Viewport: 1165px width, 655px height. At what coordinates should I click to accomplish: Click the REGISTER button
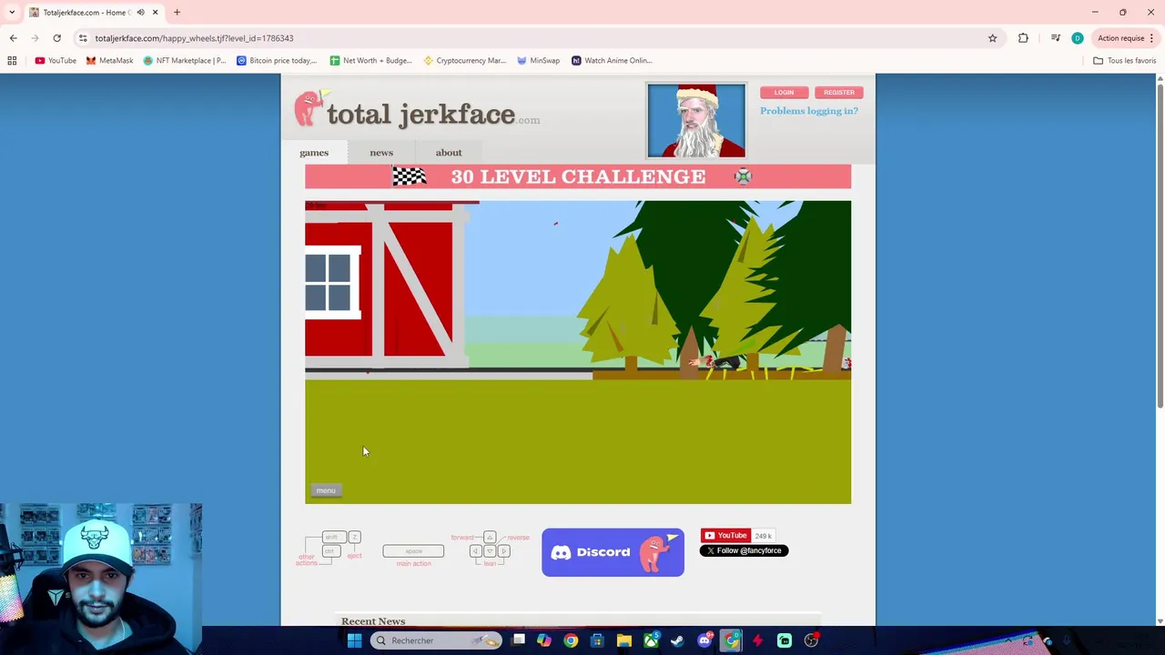tap(838, 92)
